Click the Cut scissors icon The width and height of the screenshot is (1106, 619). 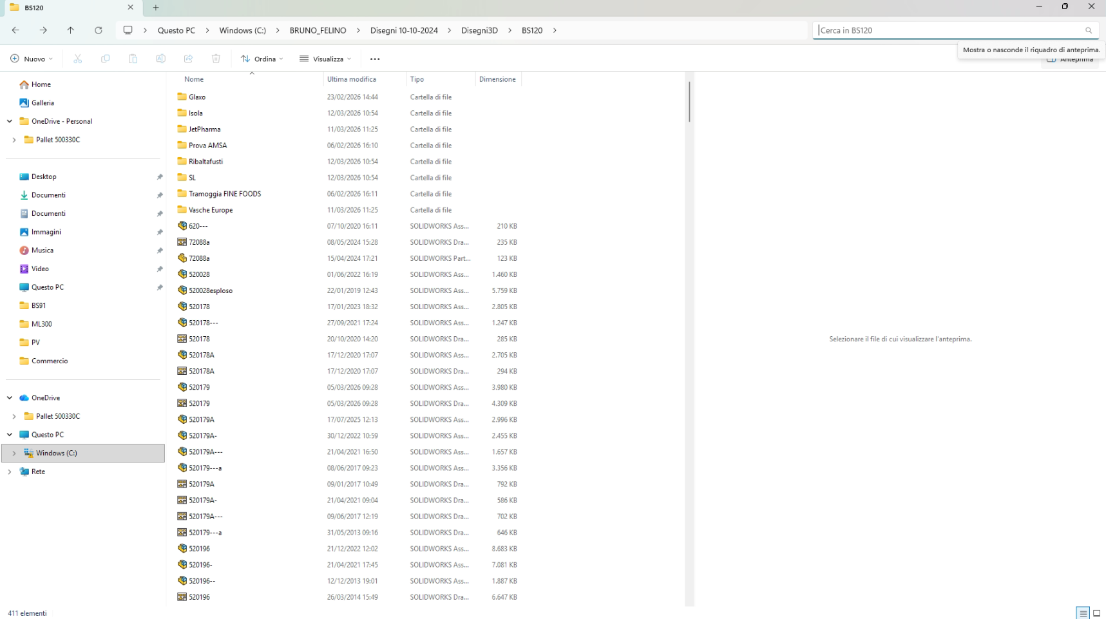(78, 59)
